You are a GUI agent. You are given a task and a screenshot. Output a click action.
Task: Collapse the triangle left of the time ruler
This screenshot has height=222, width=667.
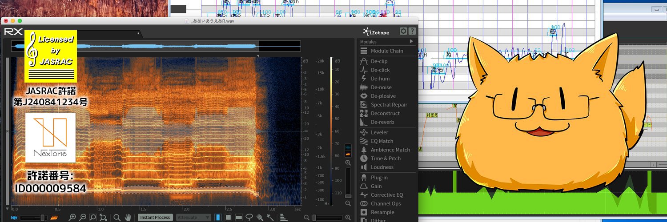(x=7, y=209)
